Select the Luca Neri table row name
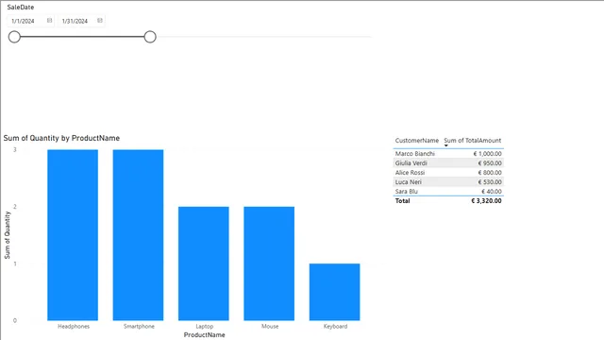The image size is (604, 340). [x=409, y=182]
